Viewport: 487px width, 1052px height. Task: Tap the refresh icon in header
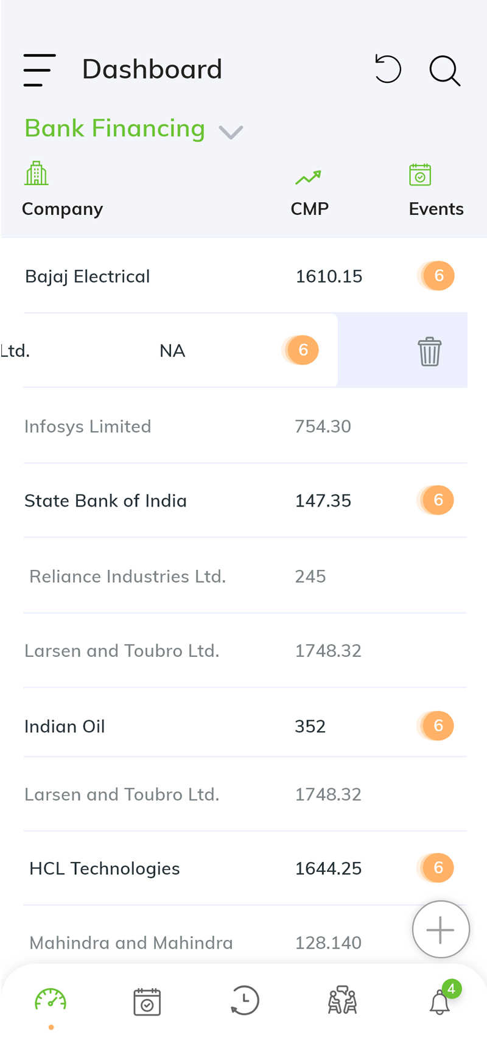click(388, 69)
